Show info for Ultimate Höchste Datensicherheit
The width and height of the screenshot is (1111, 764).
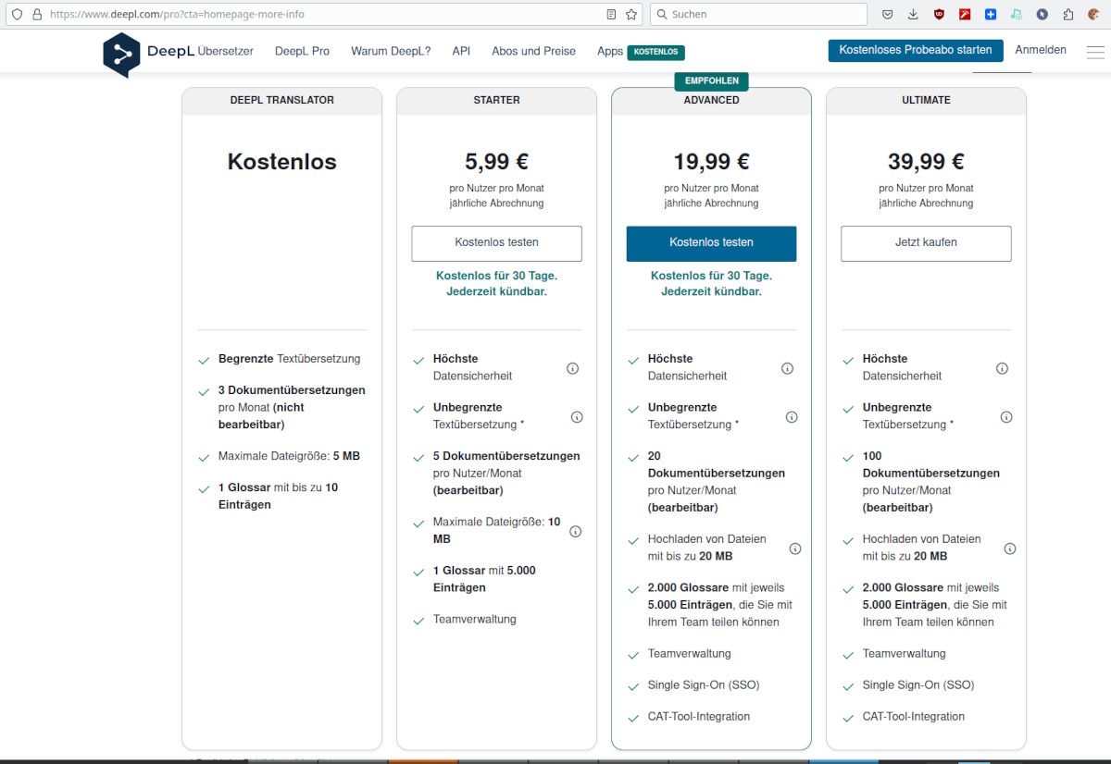coord(1002,368)
